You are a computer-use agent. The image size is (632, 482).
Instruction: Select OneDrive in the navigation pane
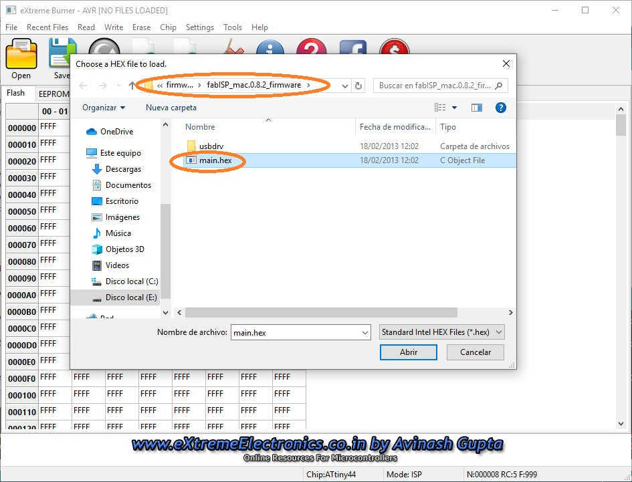pyautogui.click(x=110, y=132)
